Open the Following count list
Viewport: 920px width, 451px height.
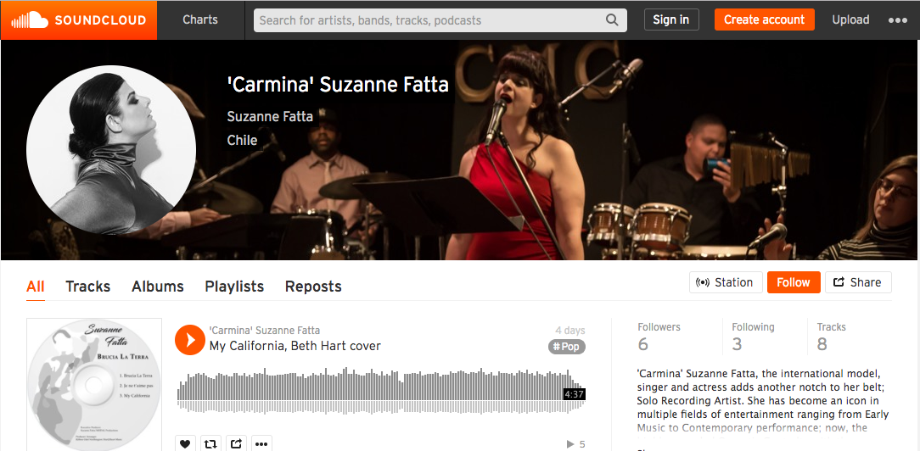point(753,337)
